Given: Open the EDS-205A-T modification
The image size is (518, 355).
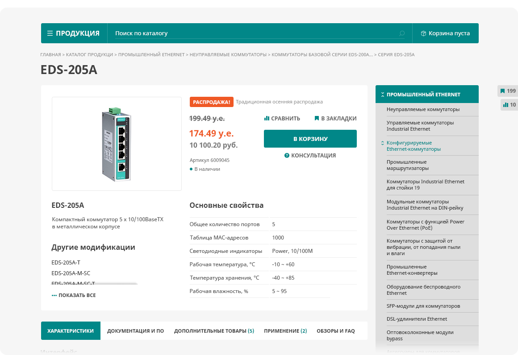Looking at the screenshot, I should point(66,262).
